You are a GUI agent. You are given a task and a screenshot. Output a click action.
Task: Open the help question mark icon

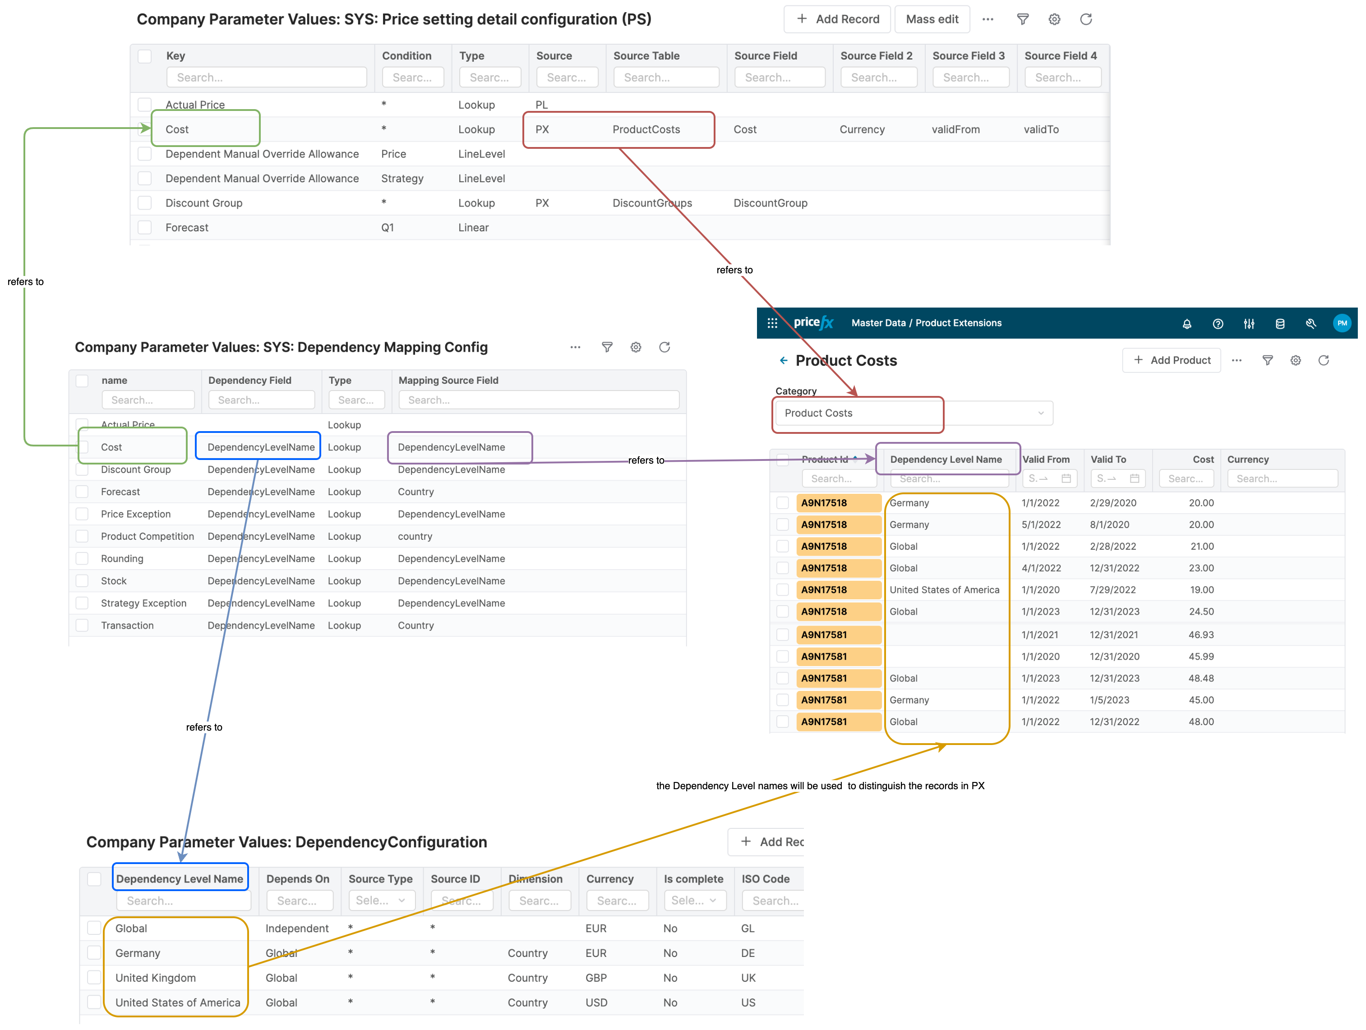pyautogui.click(x=1217, y=324)
